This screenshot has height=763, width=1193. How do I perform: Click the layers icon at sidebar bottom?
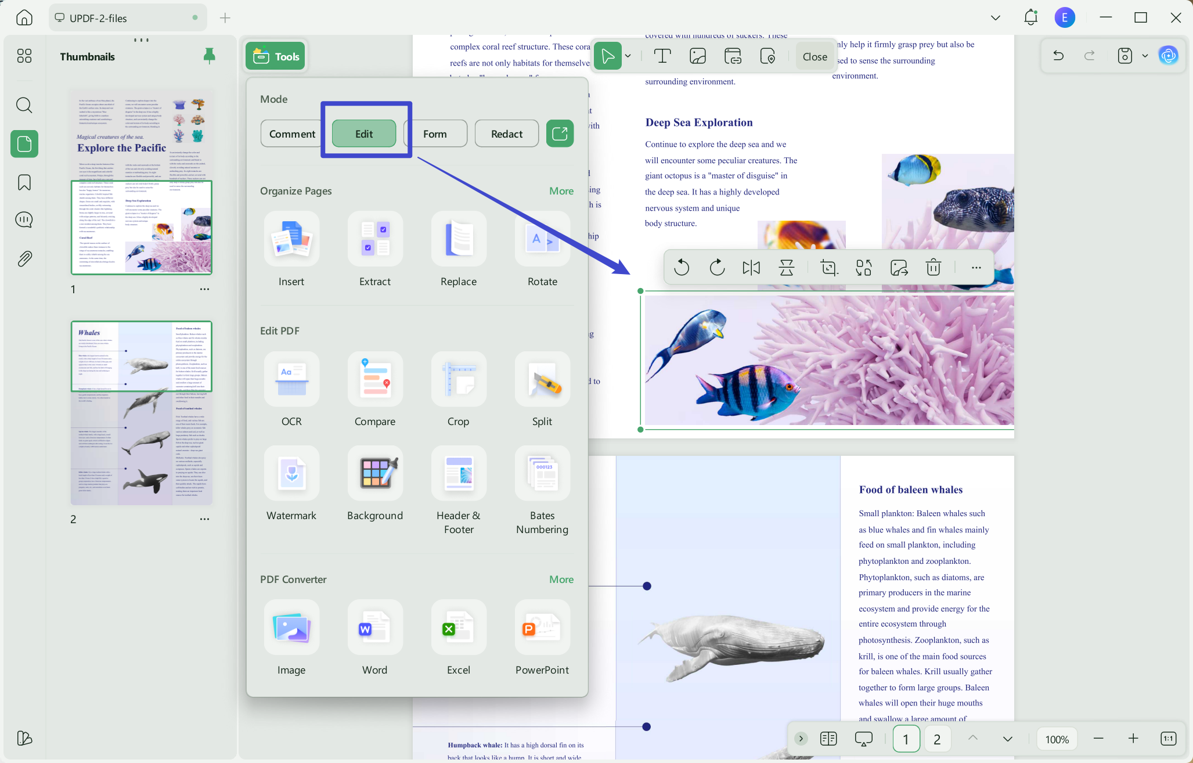click(24, 738)
